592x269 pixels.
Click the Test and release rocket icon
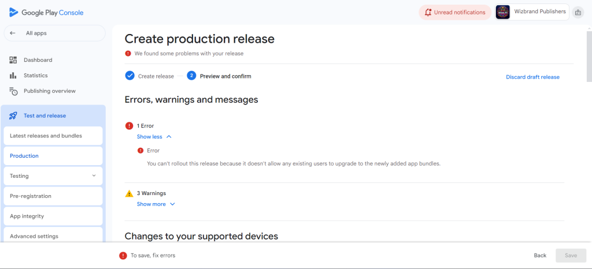pos(13,115)
